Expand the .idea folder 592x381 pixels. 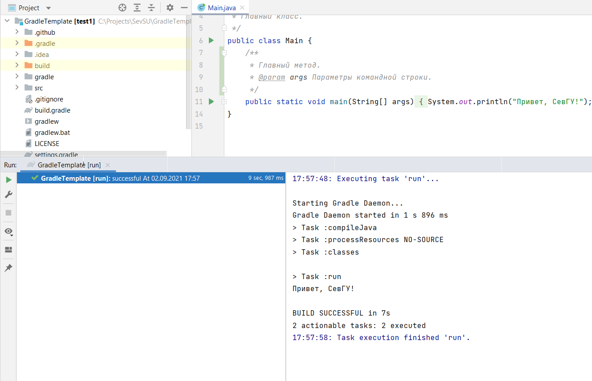[17, 54]
